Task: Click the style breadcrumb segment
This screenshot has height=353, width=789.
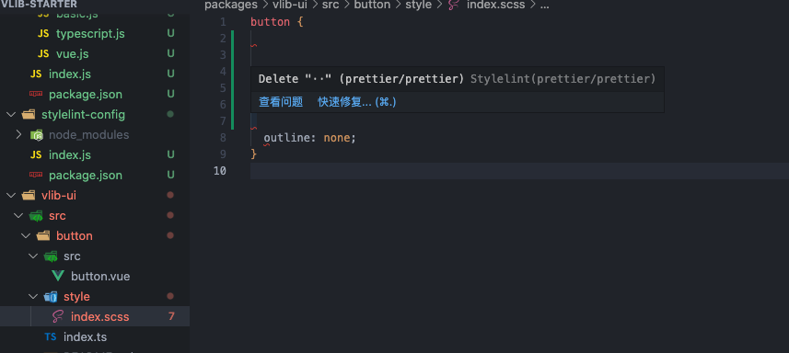Action: [419, 5]
